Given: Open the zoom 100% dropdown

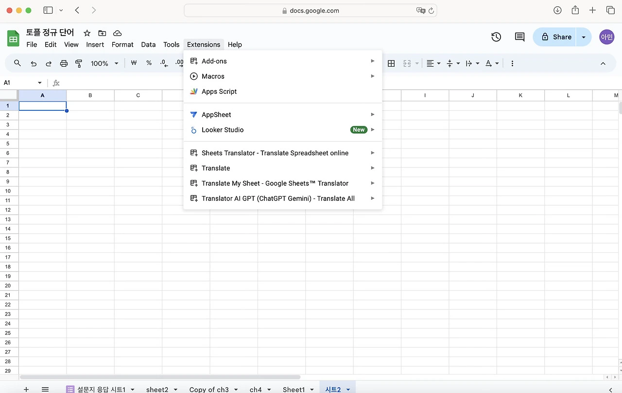Looking at the screenshot, I should pos(104,63).
